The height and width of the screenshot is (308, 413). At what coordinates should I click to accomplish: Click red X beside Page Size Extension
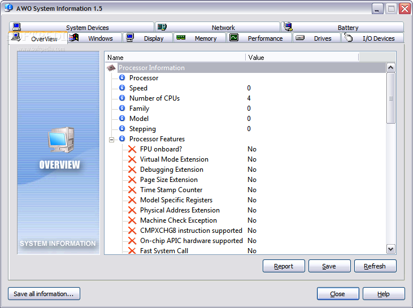pyautogui.click(x=132, y=180)
